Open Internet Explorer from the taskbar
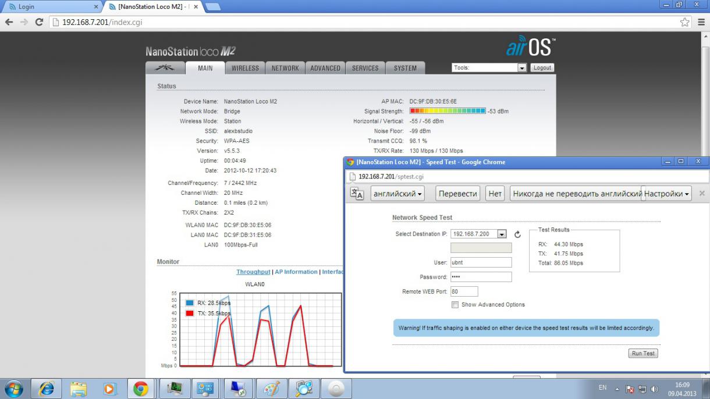 46,388
